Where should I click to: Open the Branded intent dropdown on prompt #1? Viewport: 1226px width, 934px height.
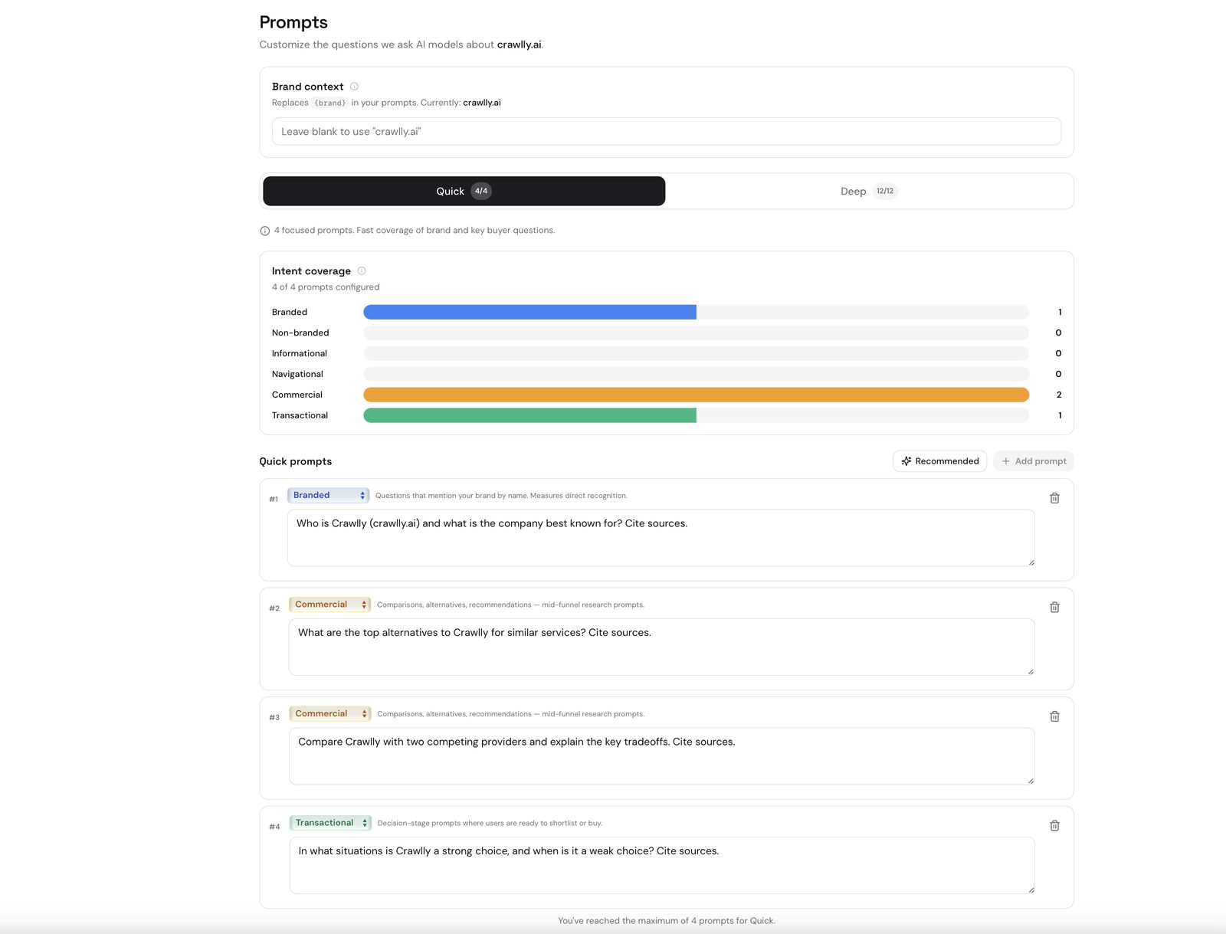click(x=328, y=496)
